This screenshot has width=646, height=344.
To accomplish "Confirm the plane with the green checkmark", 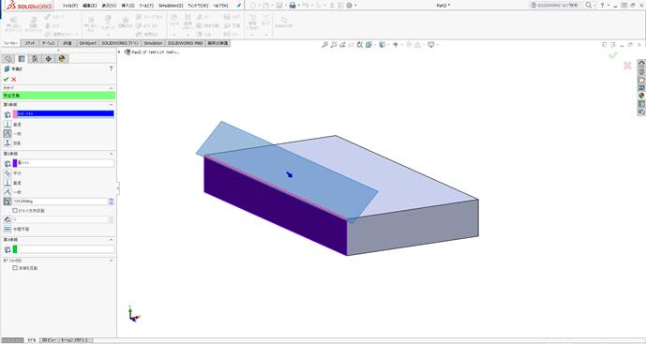I will 7,79.
